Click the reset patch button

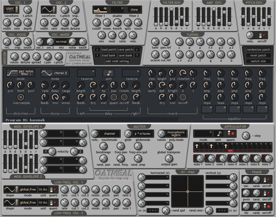(258, 55)
